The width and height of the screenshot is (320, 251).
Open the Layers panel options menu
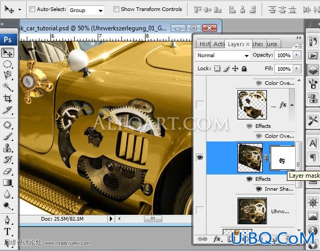coord(298,47)
